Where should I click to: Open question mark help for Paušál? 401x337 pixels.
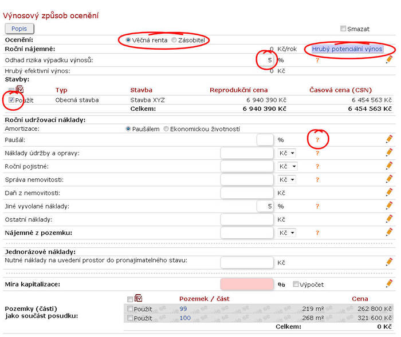317,139
